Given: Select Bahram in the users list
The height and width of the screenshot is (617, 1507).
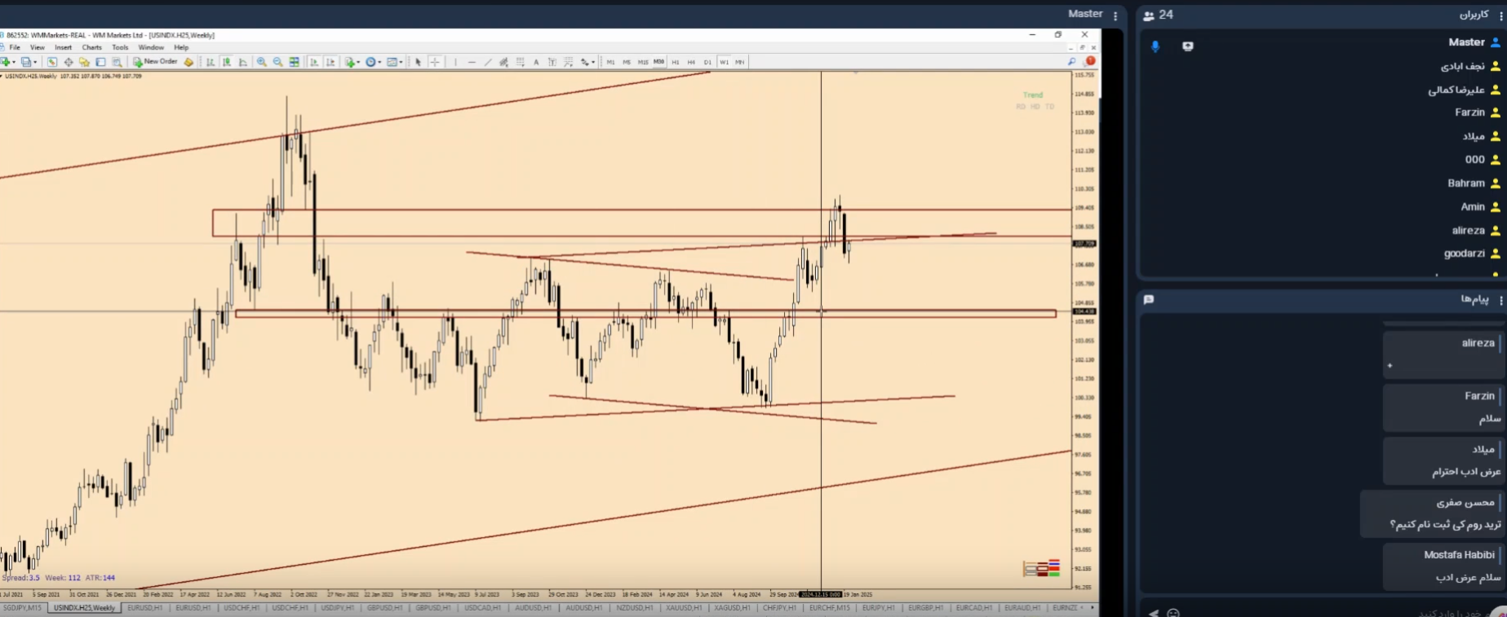Looking at the screenshot, I should [x=1466, y=183].
